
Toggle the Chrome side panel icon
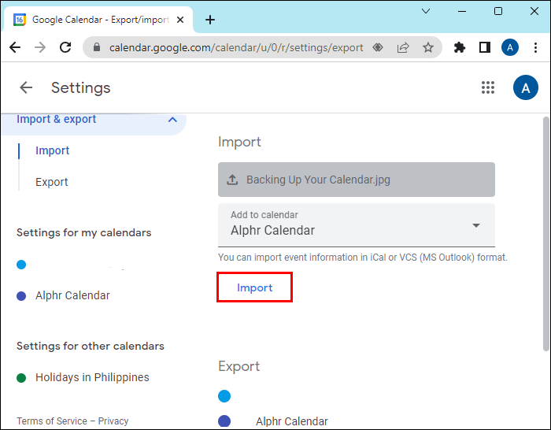484,47
